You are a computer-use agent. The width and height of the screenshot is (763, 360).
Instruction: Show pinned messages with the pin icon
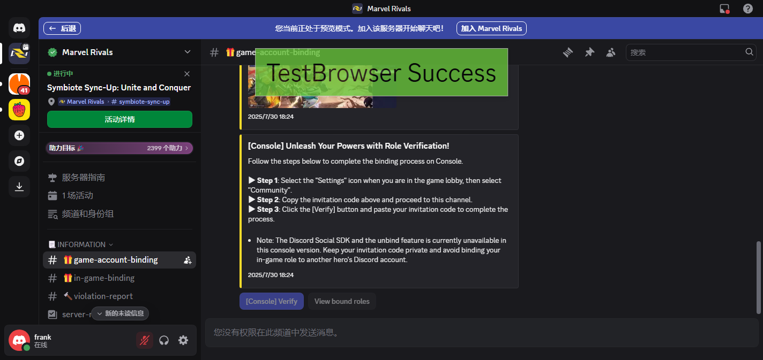[x=589, y=52]
